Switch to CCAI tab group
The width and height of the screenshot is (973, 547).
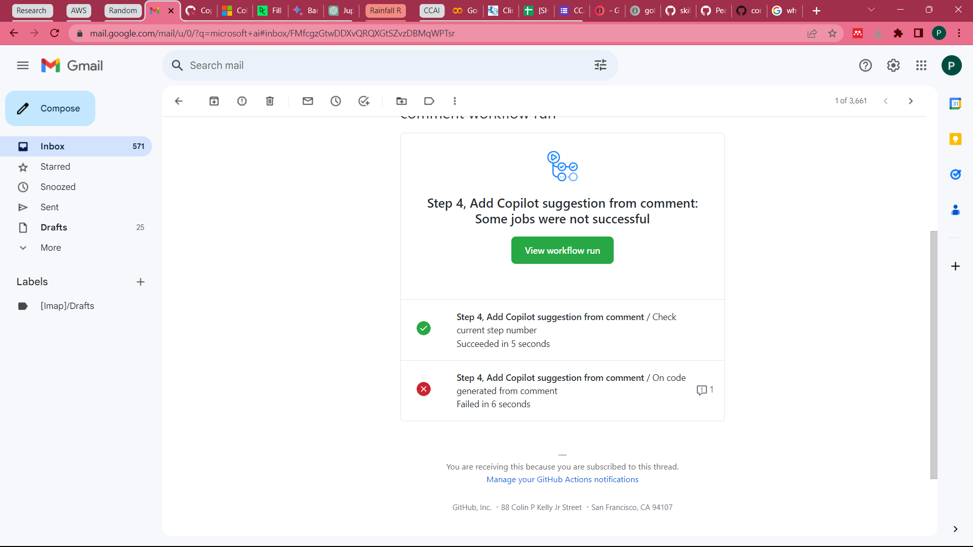point(432,11)
